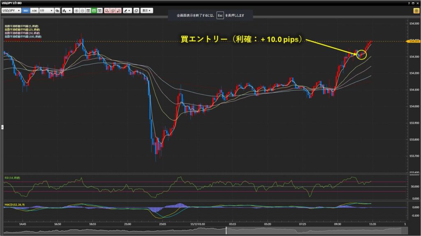Click the layout icon right of green button
Viewport: 421px width, 236px height.
pyautogui.click(x=99, y=10)
